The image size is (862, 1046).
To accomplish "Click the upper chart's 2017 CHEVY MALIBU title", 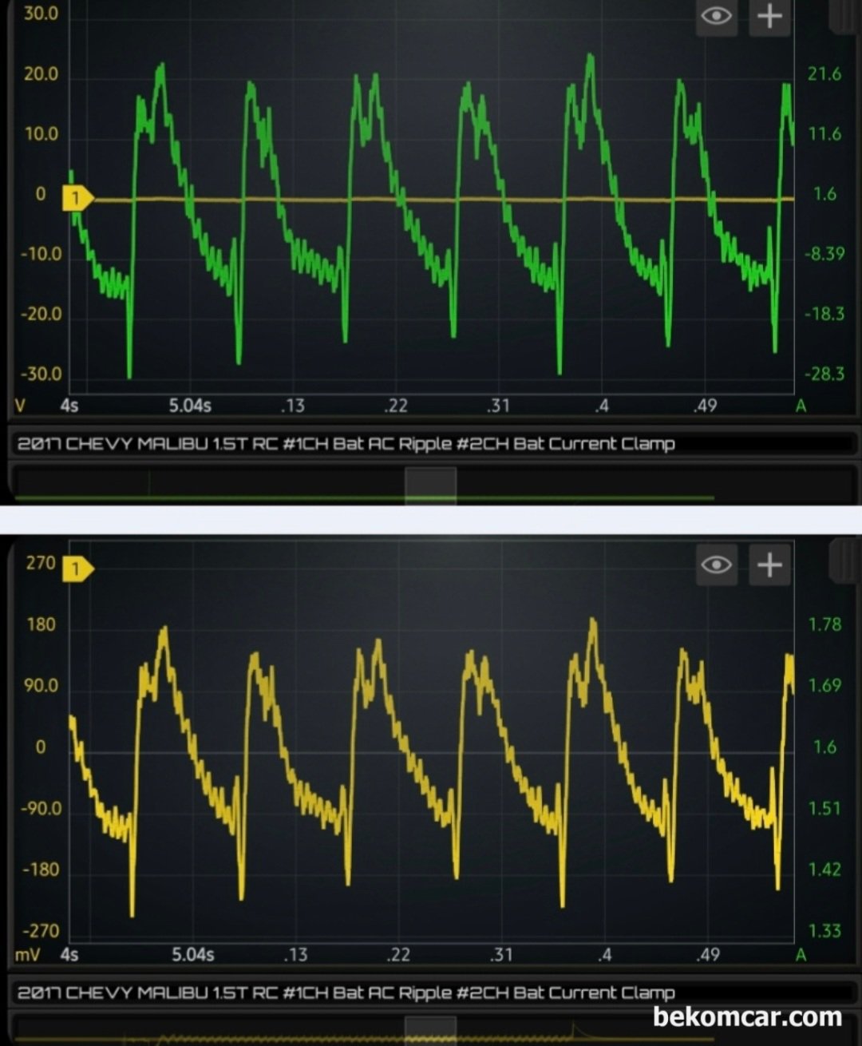I will [x=346, y=444].
